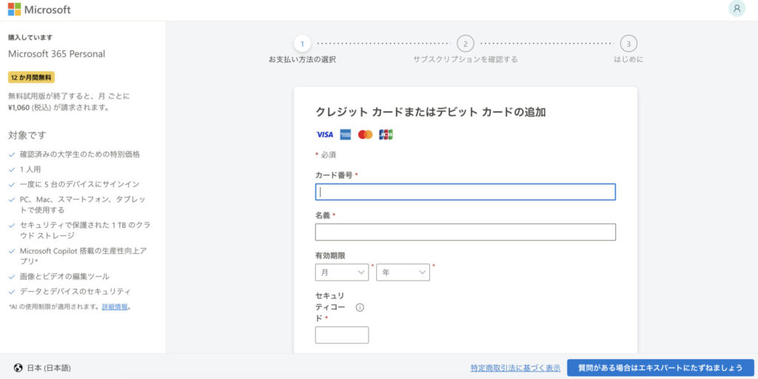Select step 2 サブスクリプションを確認する
Image resolution: width=758 pixels, height=379 pixels.
[x=465, y=44]
